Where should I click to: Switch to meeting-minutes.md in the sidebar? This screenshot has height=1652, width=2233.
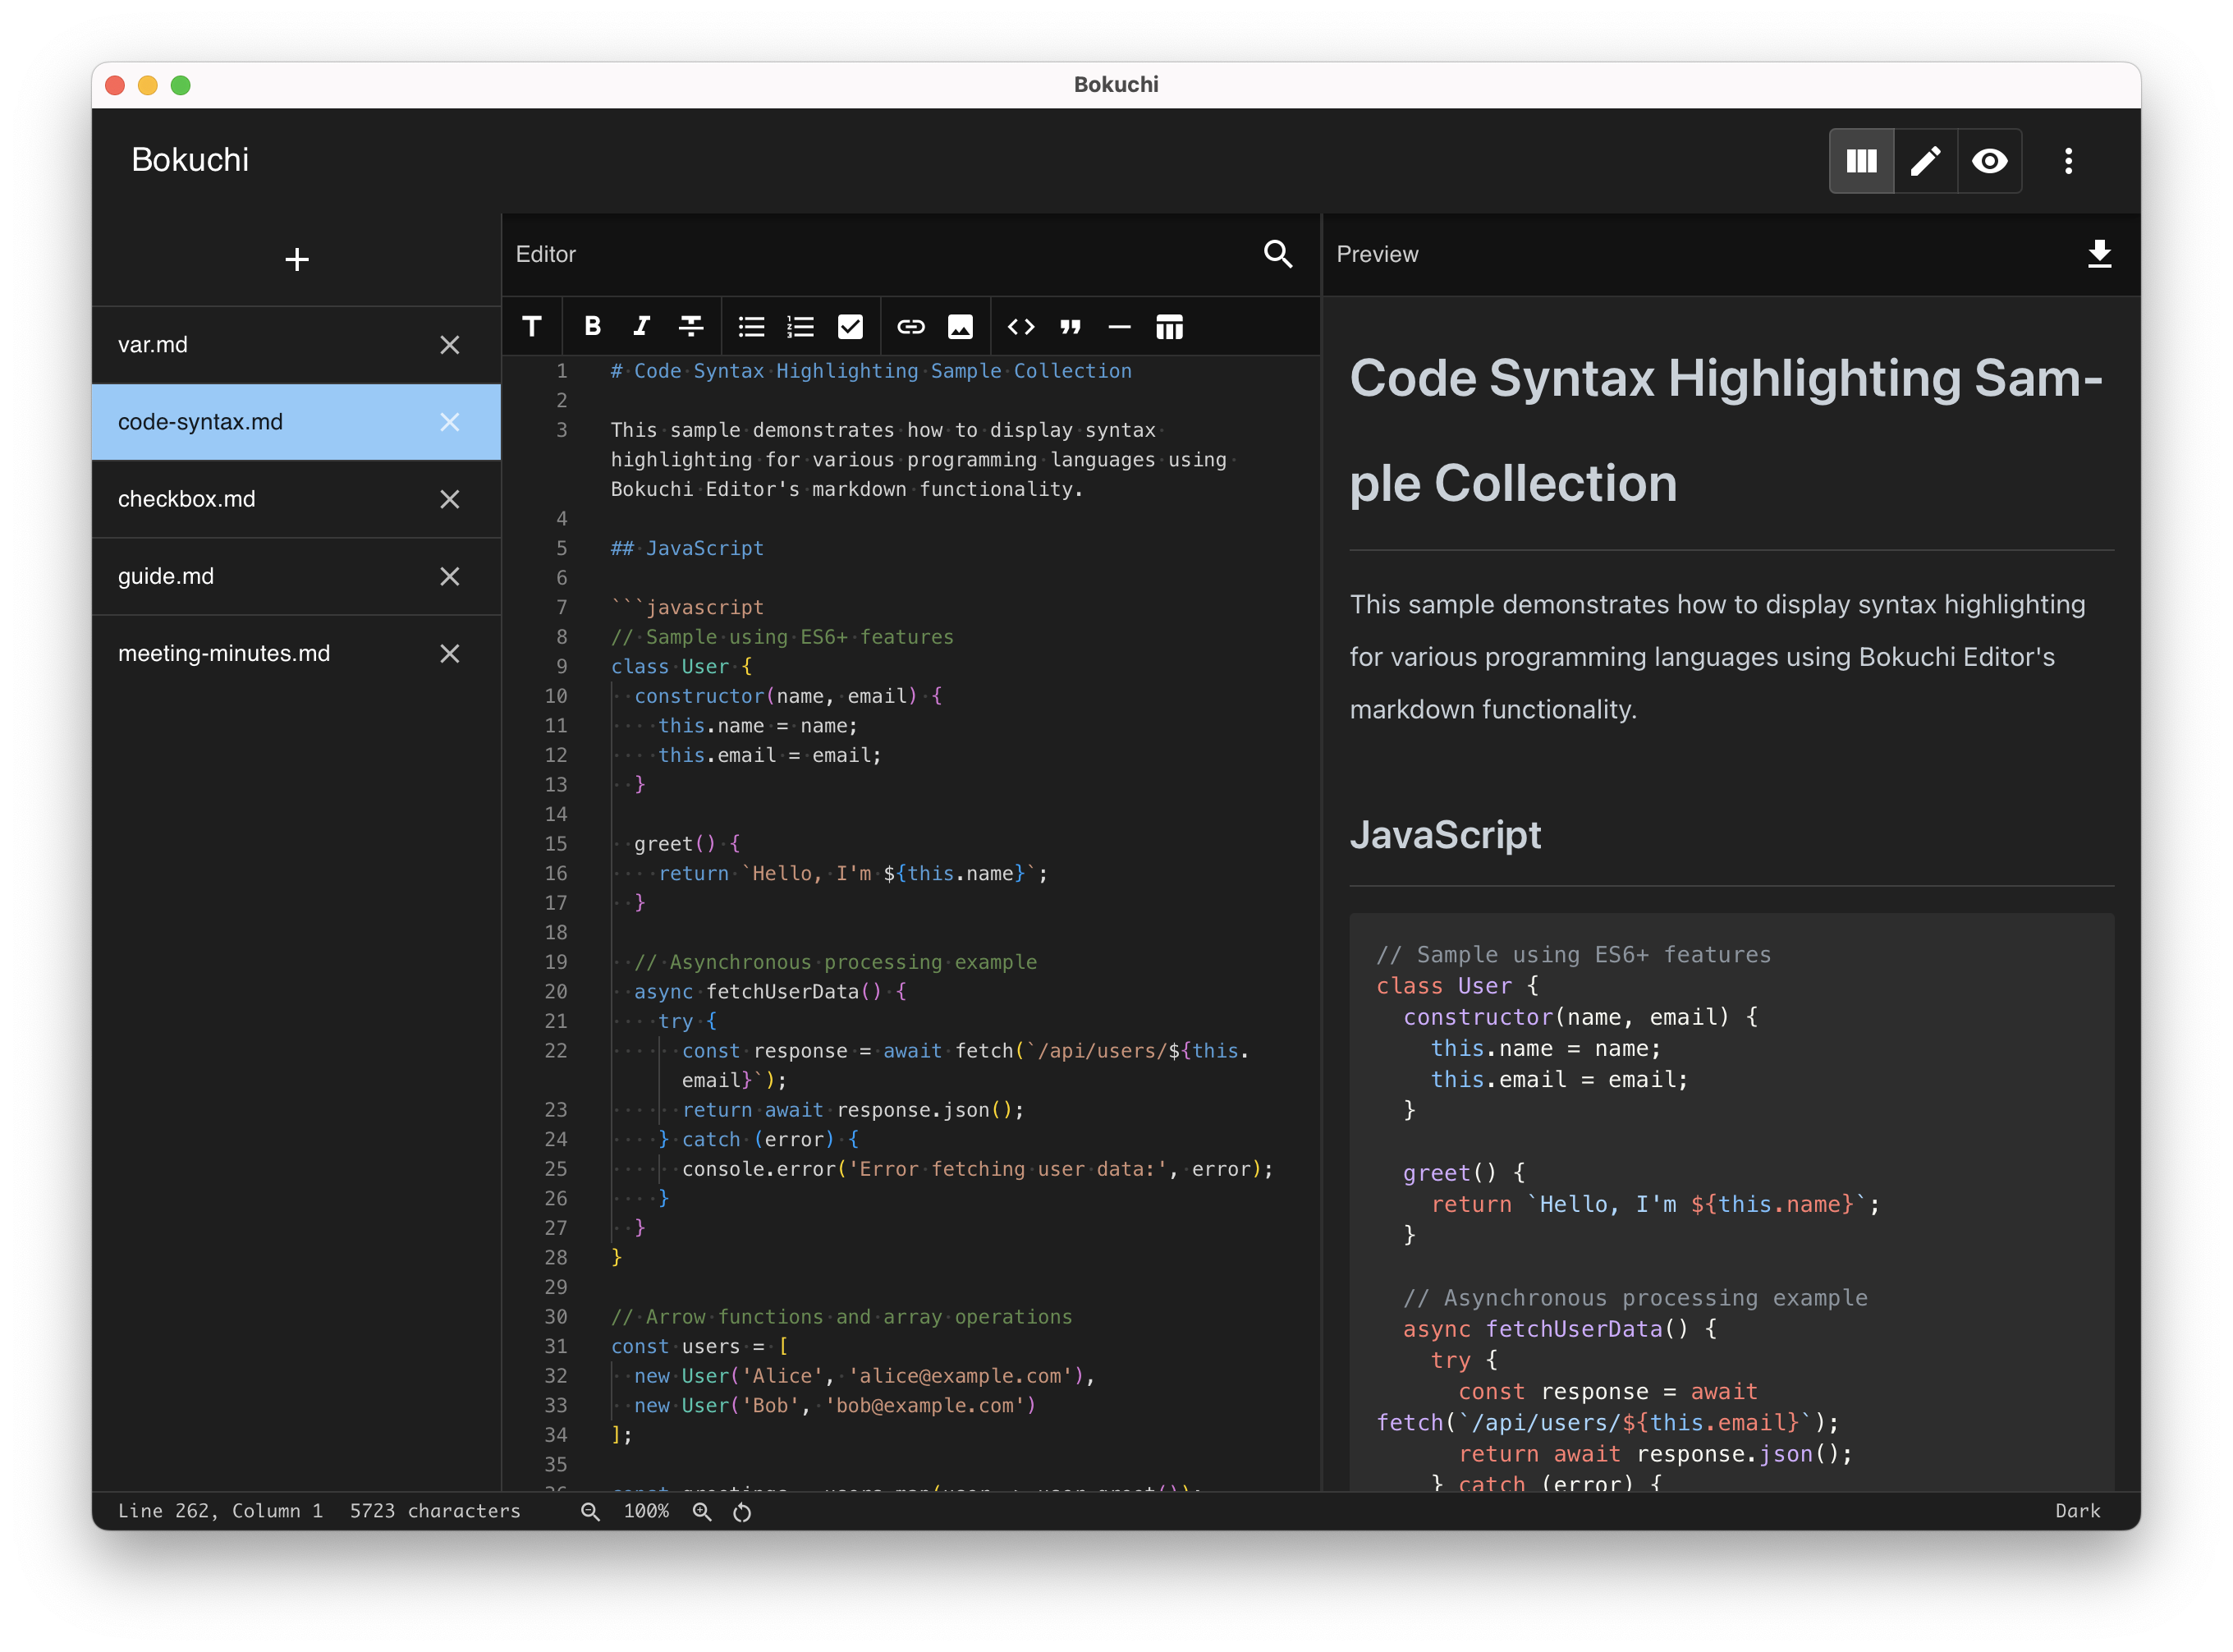[x=224, y=653]
